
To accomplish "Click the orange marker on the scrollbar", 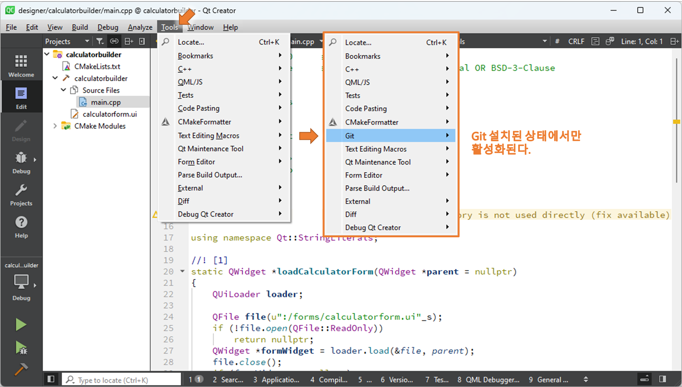I will (676, 122).
